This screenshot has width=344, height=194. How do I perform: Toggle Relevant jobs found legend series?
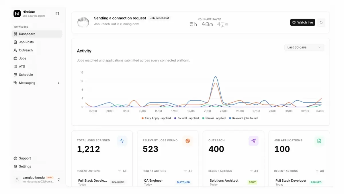[243, 118]
